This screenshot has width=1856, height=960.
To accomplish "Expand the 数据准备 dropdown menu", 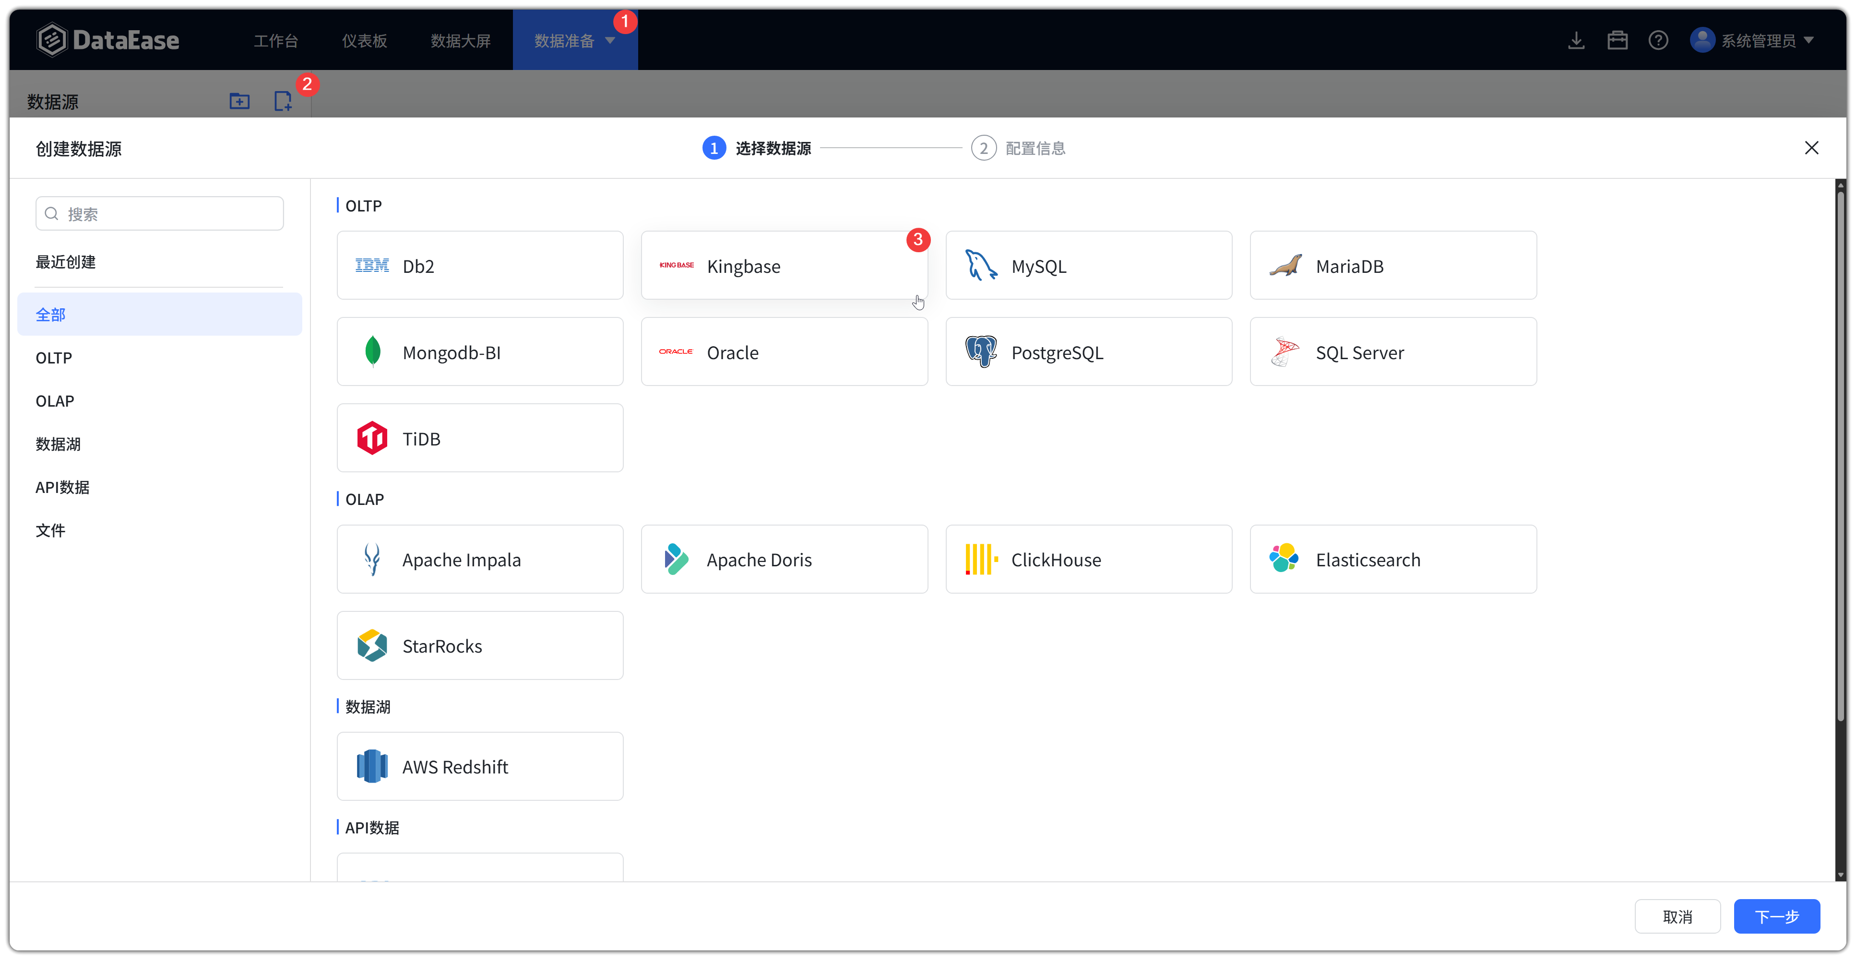I will pos(575,40).
